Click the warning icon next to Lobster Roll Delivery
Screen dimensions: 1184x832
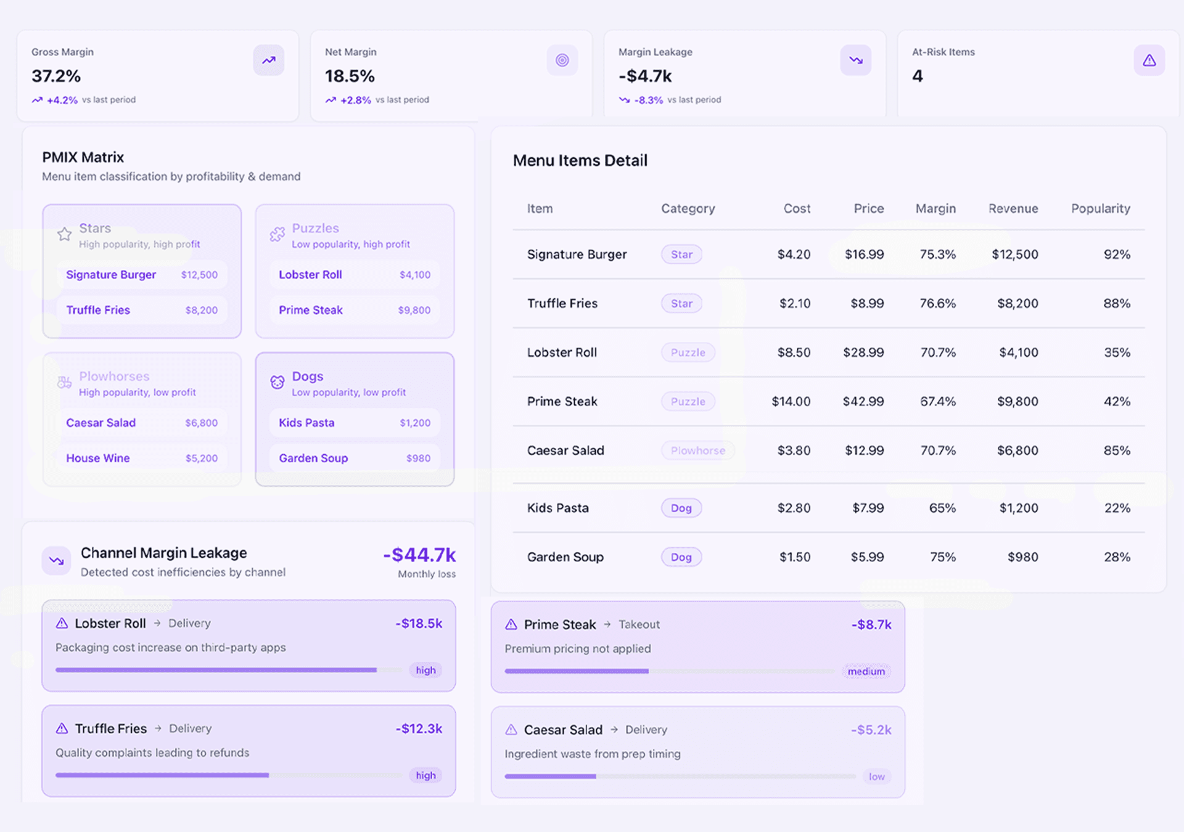pyautogui.click(x=61, y=623)
